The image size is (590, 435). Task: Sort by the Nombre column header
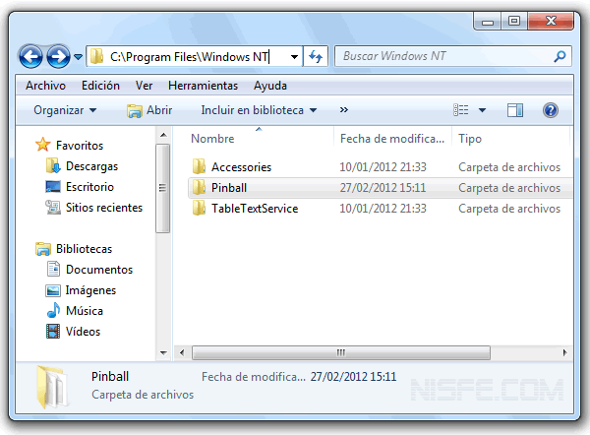[x=212, y=139]
